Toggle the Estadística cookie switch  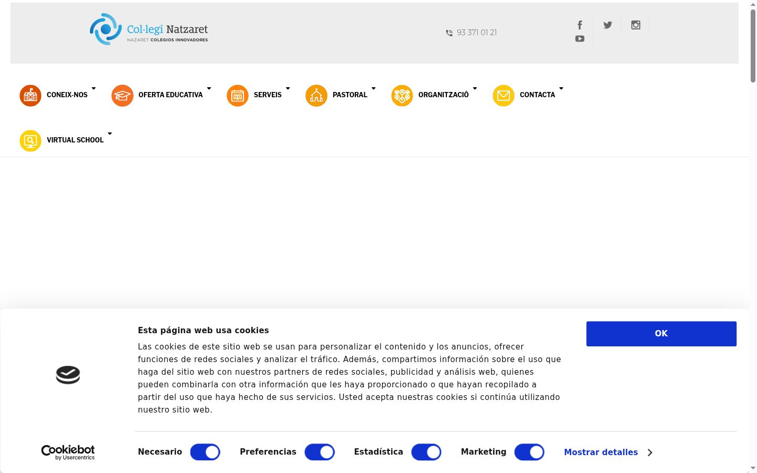tap(426, 452)
